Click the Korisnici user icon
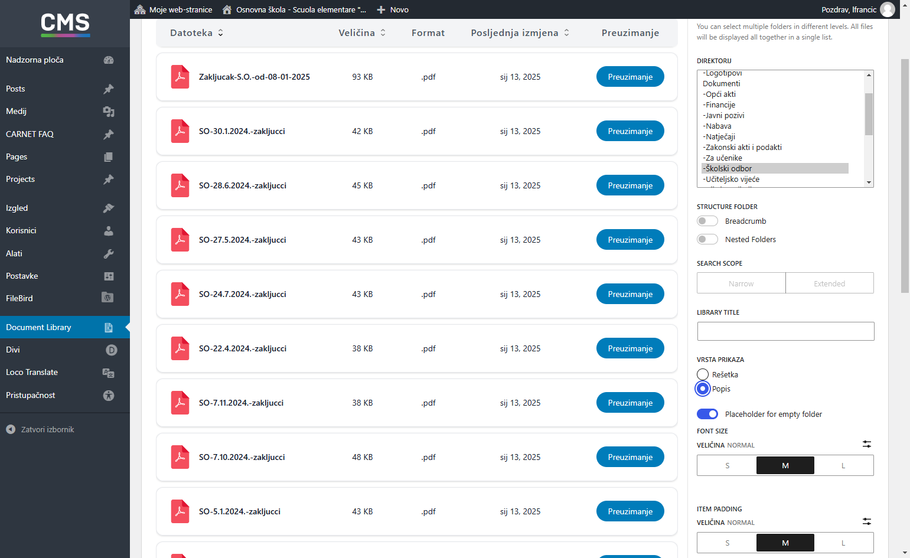 point(109,231)
